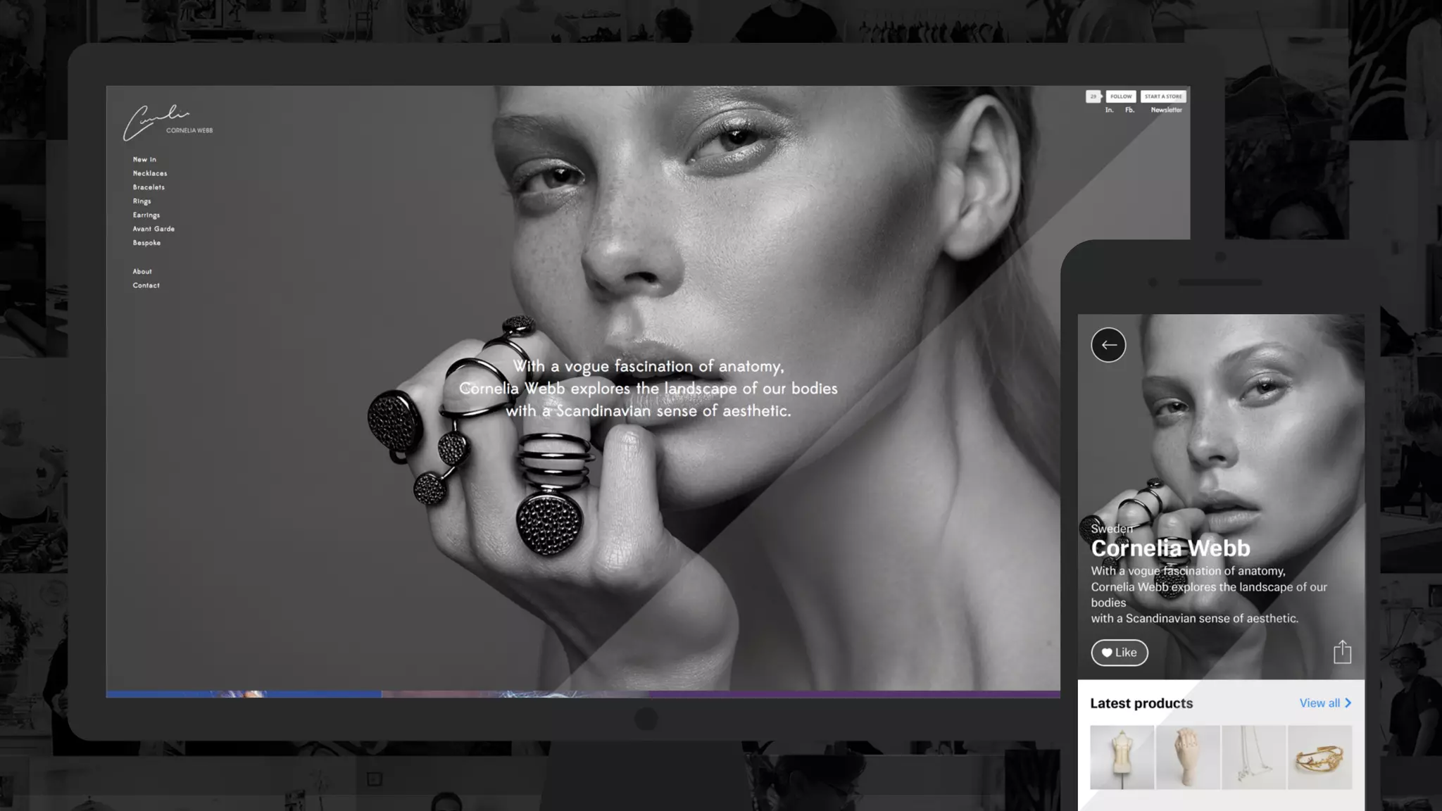Go to the Bracelets category
This screenshot has height=811, width=1442.
click(149, 187)
